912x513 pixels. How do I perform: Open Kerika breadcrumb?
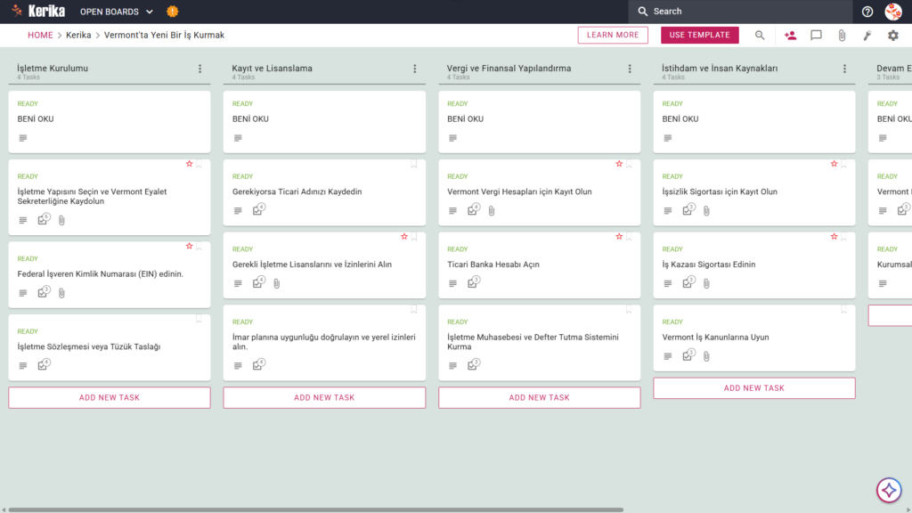pos(78,35)
